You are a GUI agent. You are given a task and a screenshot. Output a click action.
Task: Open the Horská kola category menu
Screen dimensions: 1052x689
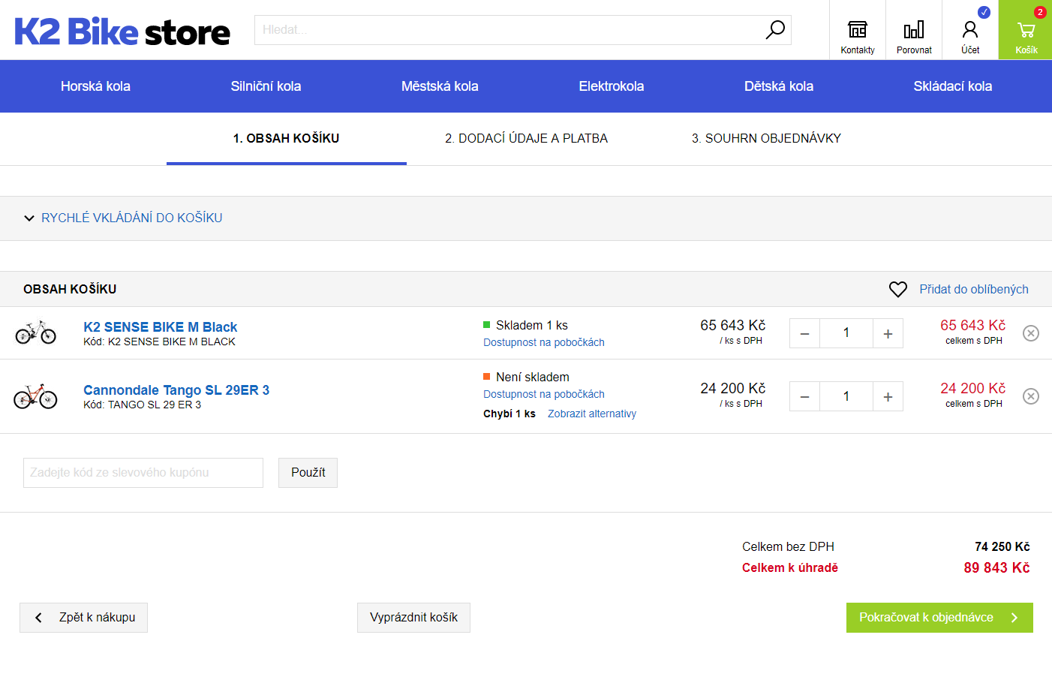pyautogui.click(x=95, y=86)
